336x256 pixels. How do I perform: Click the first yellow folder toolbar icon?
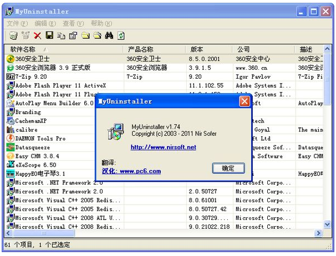[85, 35]
